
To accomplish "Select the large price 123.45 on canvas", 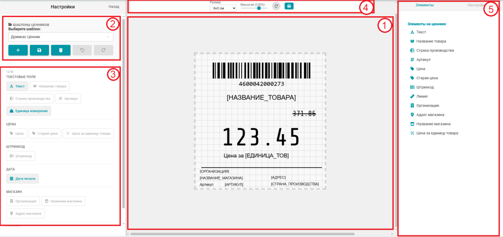I will [x=261, y=137].
